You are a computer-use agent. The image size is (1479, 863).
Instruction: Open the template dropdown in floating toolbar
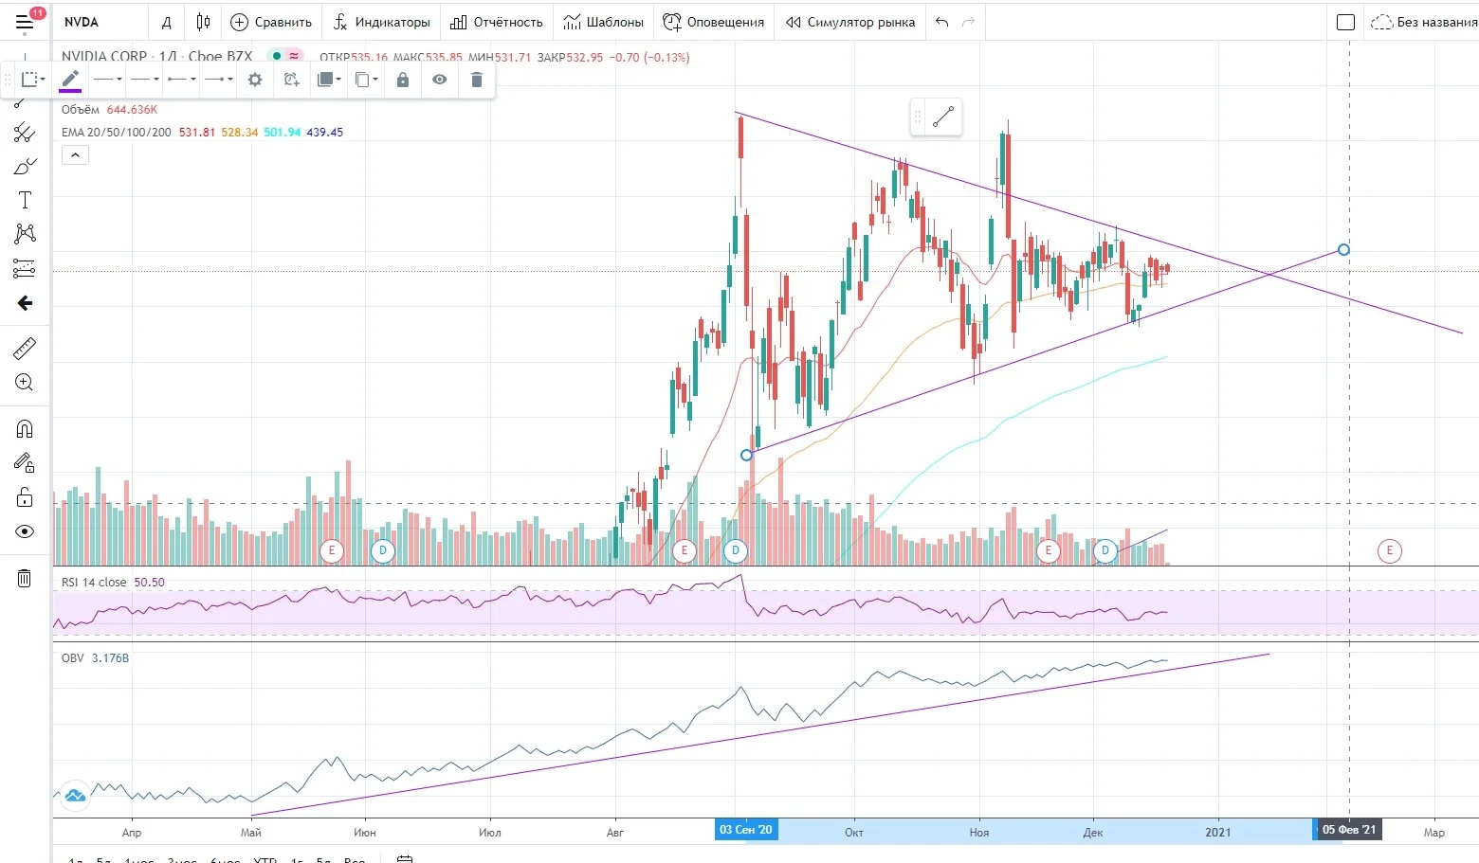tap(33, 80)
